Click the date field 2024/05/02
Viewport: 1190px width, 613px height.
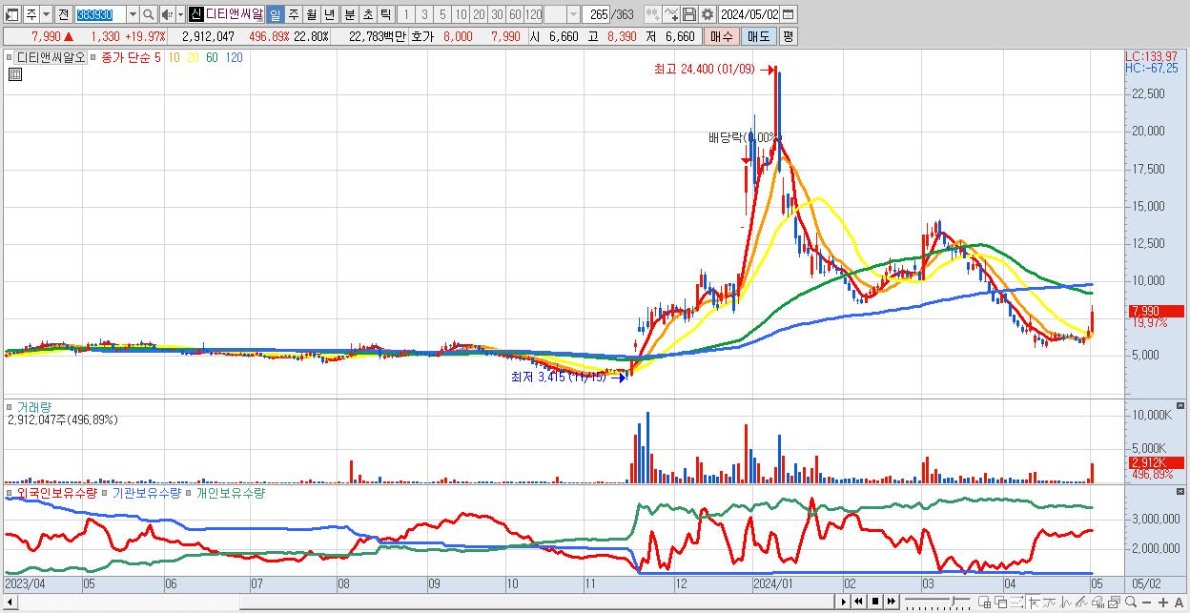coord(749,14)
